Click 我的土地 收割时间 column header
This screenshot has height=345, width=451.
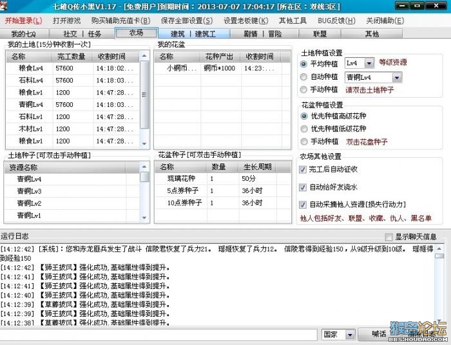point(116,56)
